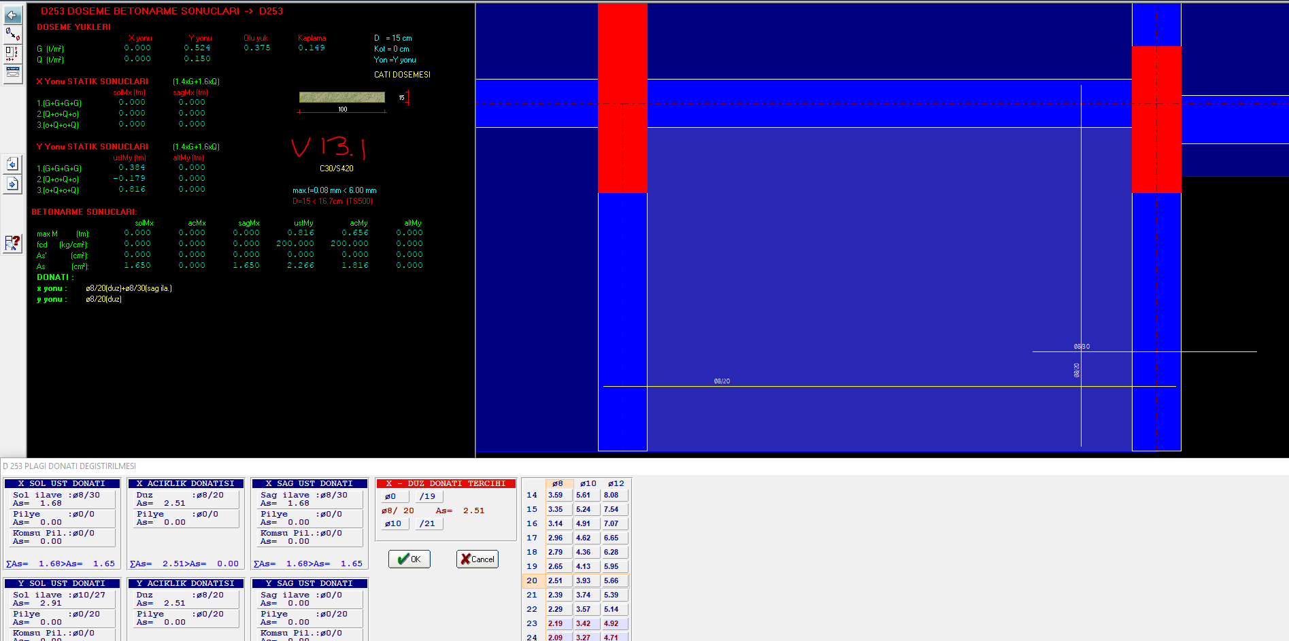Click the rebar diameter change icon
This screenshot has height=641, width=1289.
pos(12,34)
